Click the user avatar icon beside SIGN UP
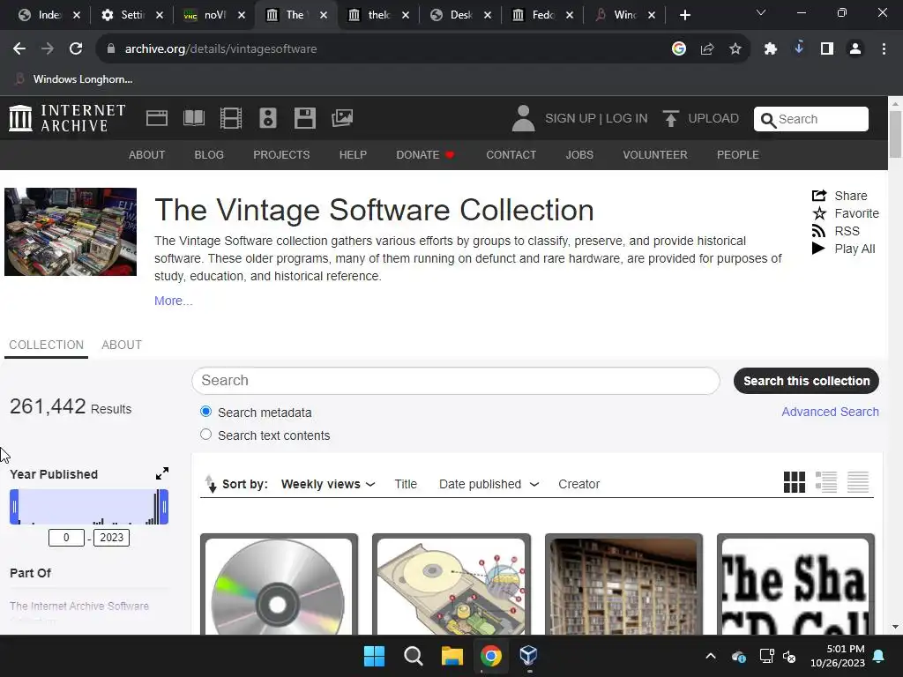The height and width of the screenshot is (677, 903). [523, 118]
